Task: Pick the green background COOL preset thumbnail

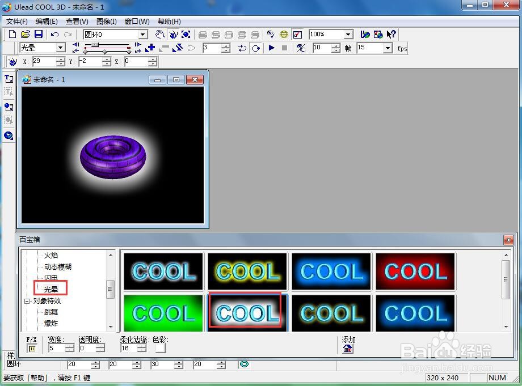Action: point(163,313)
